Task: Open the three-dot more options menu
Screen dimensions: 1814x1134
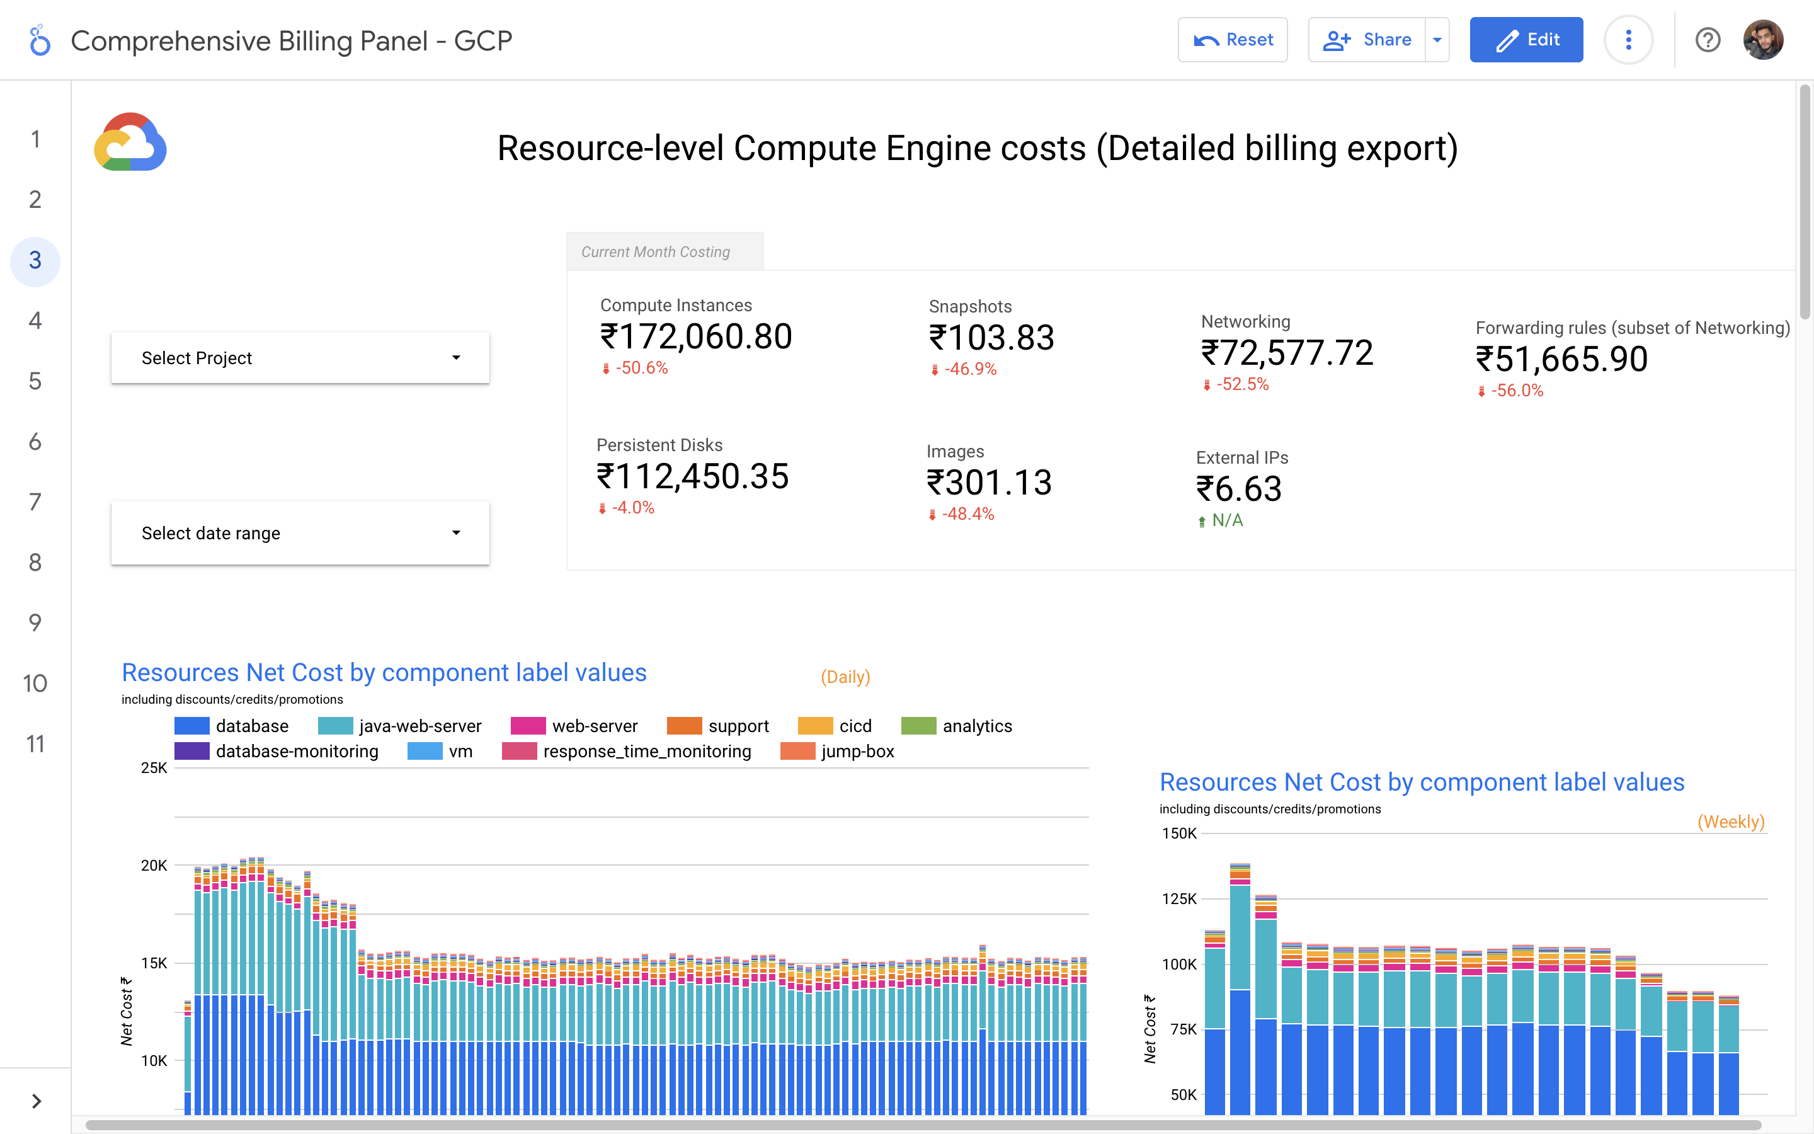Action: tap(1628, 40)
